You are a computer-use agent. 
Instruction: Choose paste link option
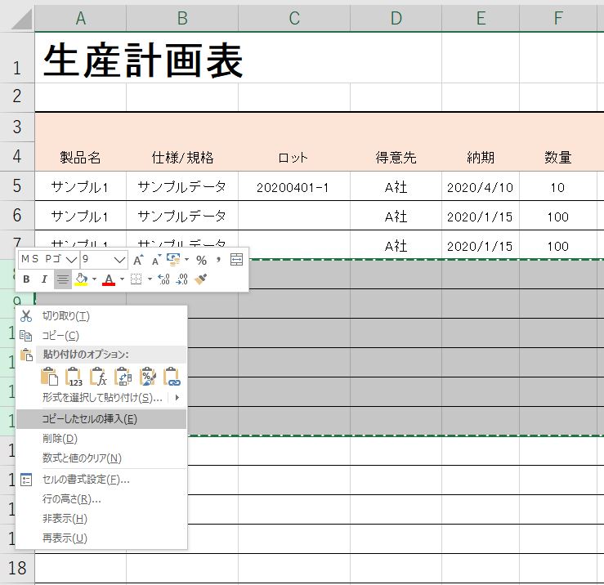click(172, 377)
